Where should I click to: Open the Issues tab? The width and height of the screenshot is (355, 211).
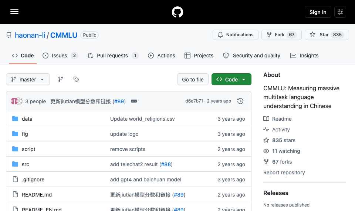point(60,56)
